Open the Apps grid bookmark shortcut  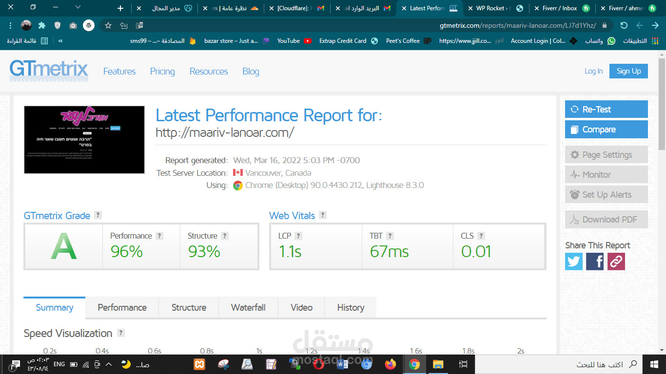coord(641,41)
